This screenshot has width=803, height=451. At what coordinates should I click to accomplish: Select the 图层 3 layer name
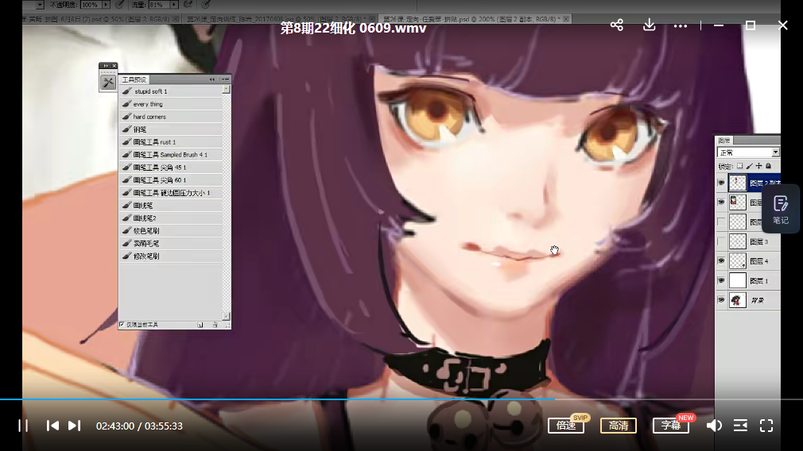coord(759,241)
